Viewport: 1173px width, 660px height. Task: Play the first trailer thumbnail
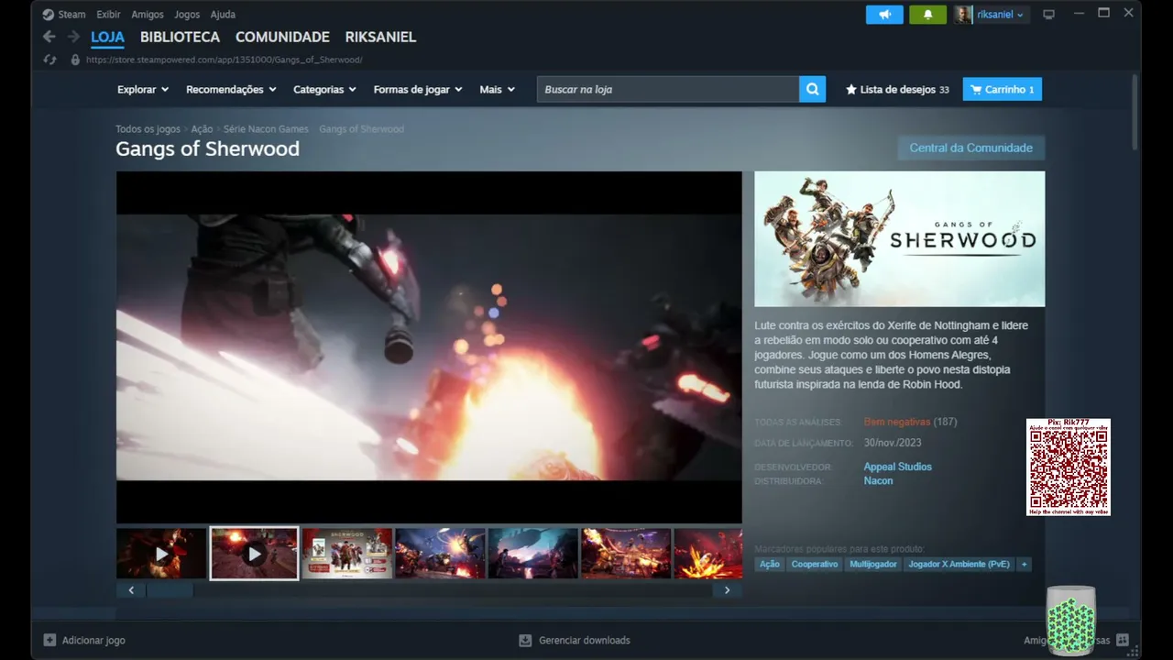click(x=161, y=553)
